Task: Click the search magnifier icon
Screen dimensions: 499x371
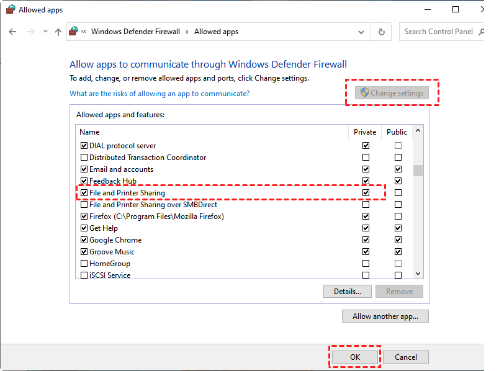Action: [481, 32]
